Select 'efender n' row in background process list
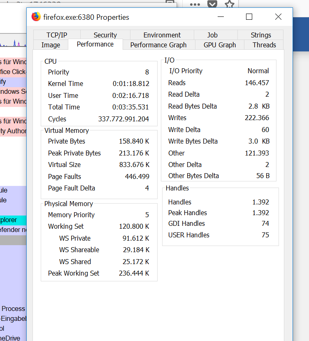Screen dimensions: 309x341 [x=13, y=230]
